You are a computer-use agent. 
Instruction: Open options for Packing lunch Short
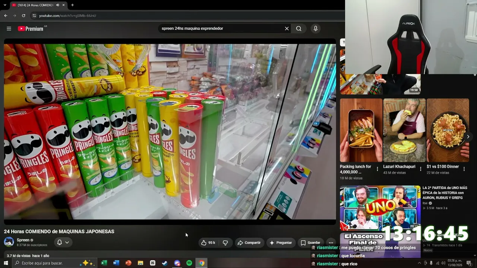click(x=378, y=169)
